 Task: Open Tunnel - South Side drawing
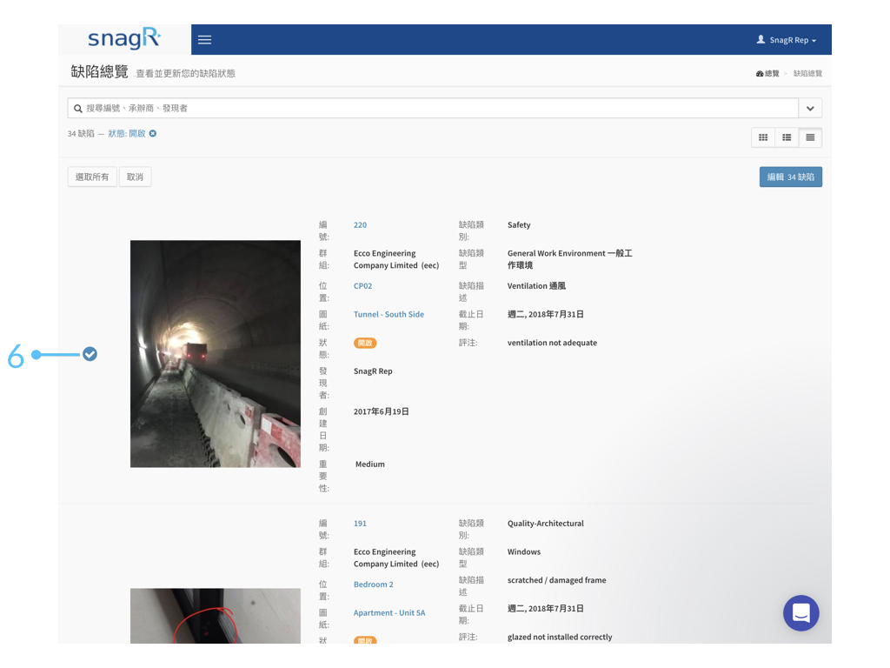pos(389,314)
